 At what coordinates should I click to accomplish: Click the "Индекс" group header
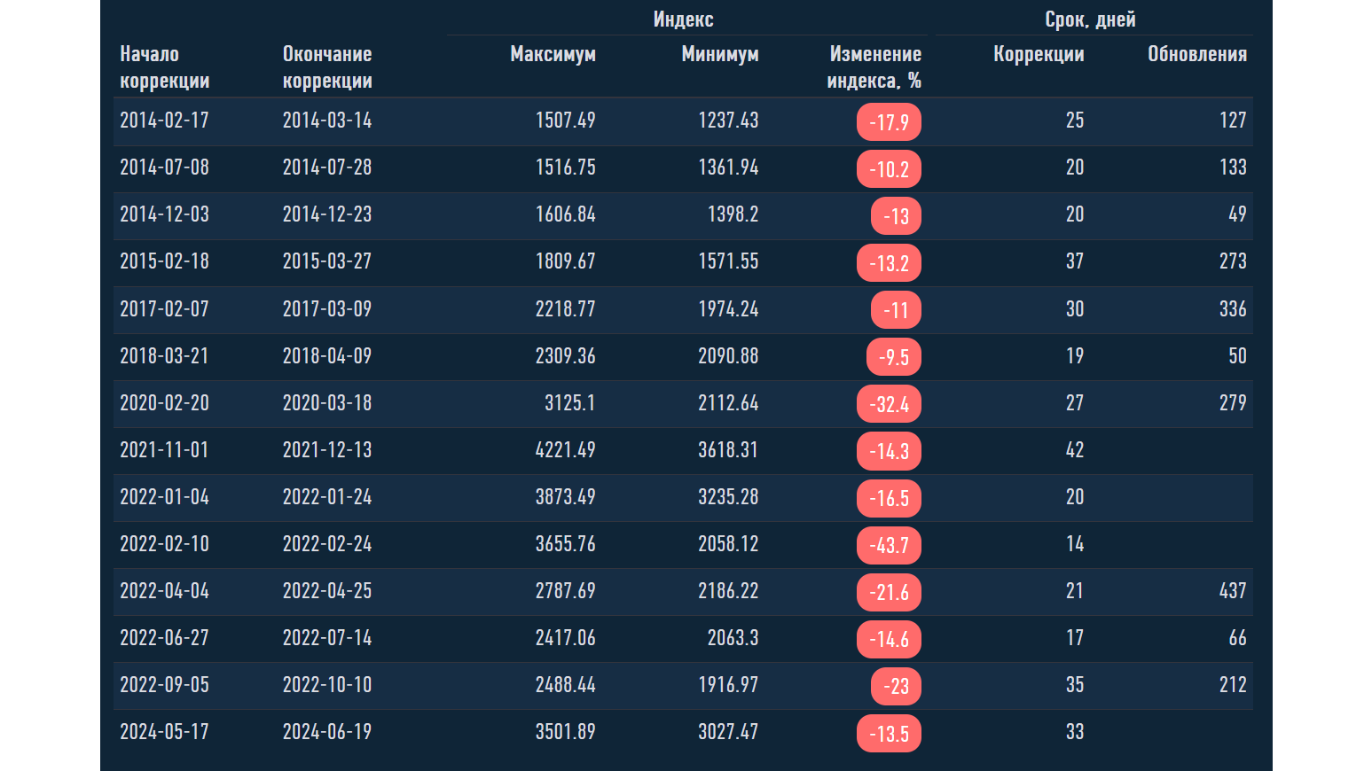coord(683,19)
